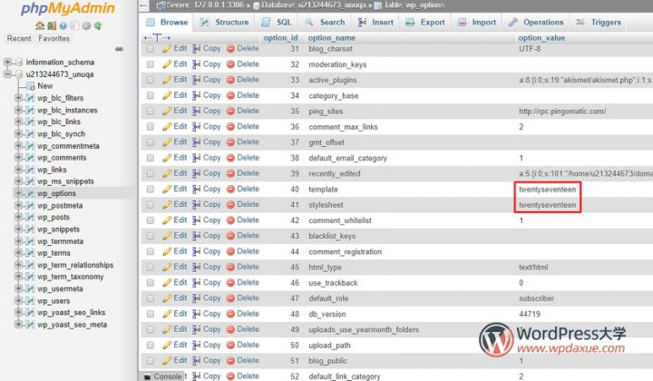Click pencil Edit icon for blog_charset row
Viewport: 653px width, 381px height.
[167, 49]
